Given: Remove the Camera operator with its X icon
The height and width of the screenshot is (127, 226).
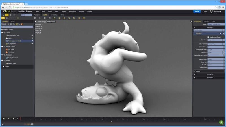Looking at the screenshot, I should pyautogui.click(x=223, y=33).
